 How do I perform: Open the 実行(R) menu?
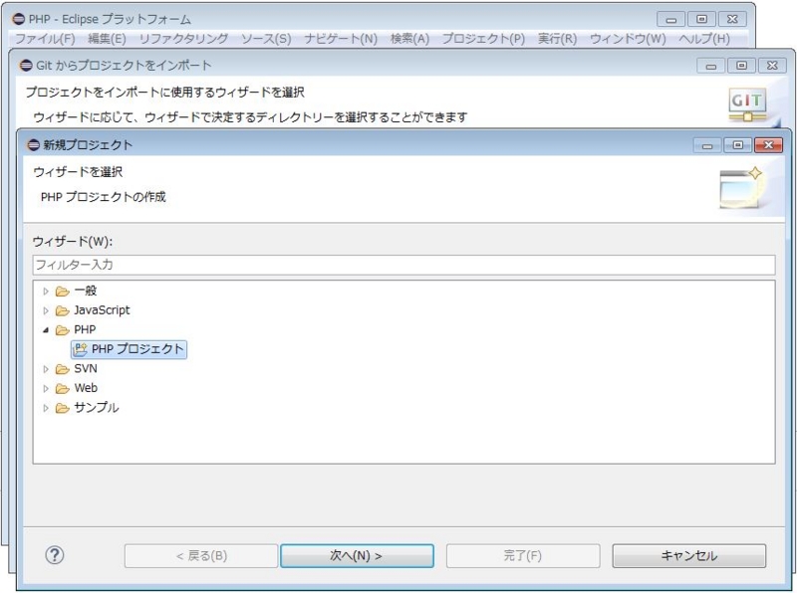[557, 39]
